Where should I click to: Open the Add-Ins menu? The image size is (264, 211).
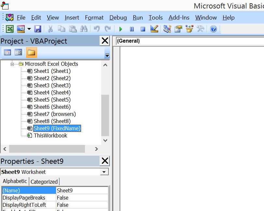179,18
